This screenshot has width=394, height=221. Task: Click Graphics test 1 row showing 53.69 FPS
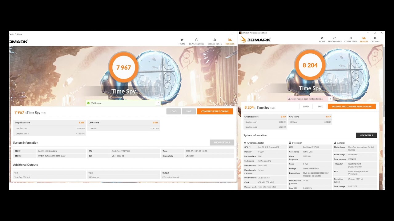[50, 128]
